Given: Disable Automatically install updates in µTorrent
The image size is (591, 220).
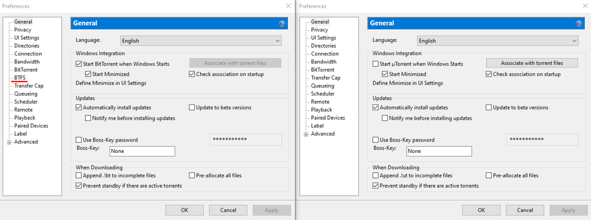Looking at the screenshot, I should (376, 108).
